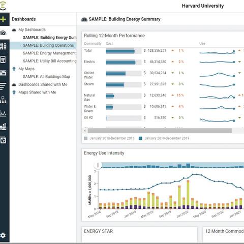Open the Buildings icon in sidebar
Screen dimensions: 244x244
3,46
